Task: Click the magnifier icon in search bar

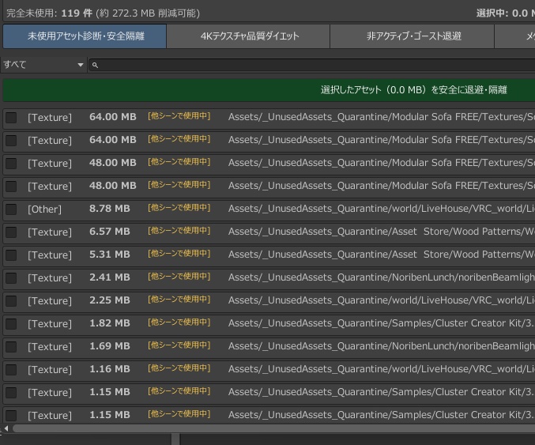Action: (x=95, y=65)
